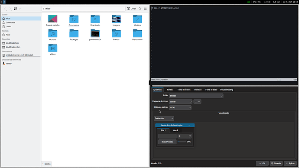Viewport: 299px width, 168px height.
Task: Open the Paleta ativa combo box
Action: (x=164, y=118)
